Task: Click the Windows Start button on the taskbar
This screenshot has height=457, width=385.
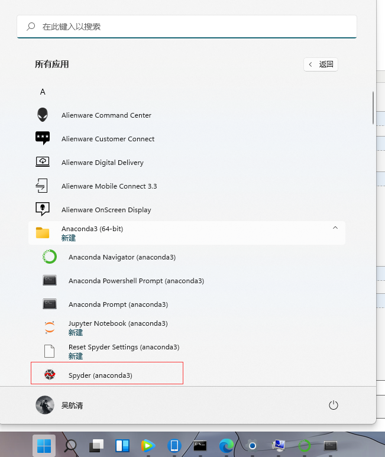Action: click(x=44, y=445)
